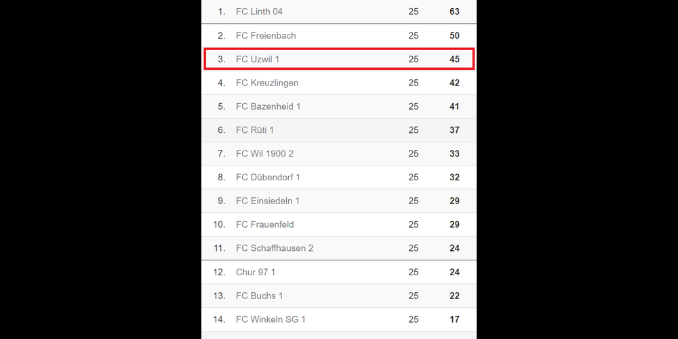Click the FC Buchs 1 team name
Viewport: 678px width, 339px height.
click(x=260, y=296)
